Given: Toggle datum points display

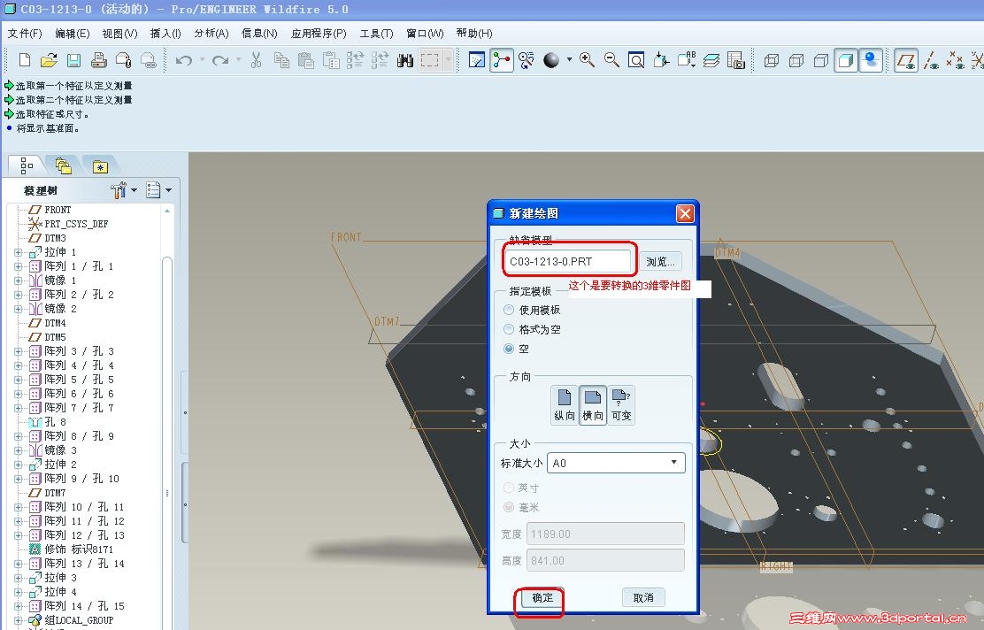Looking at the screenshot, I should point(955,60).
